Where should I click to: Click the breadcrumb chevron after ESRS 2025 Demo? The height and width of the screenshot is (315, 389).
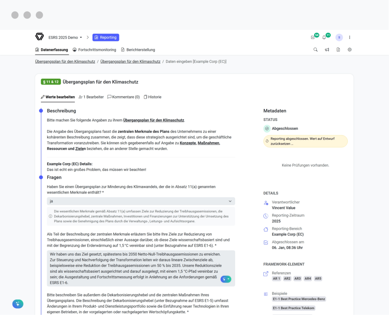coord(88,37)
